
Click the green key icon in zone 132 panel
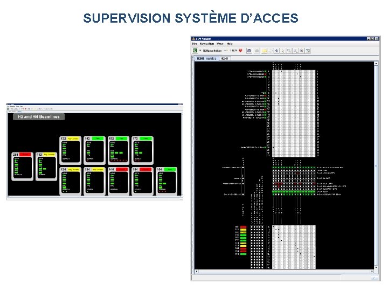coord(64,145)
